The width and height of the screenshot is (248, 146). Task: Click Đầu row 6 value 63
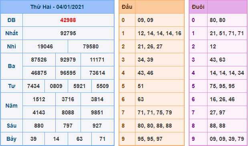tap(141, 99)
